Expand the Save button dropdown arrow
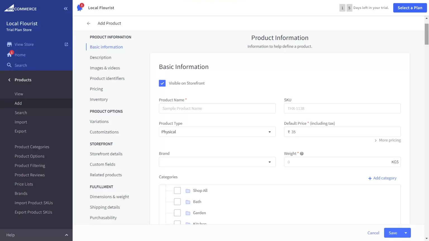This screenshot has width=429, height=241. (x=406, y=233)
